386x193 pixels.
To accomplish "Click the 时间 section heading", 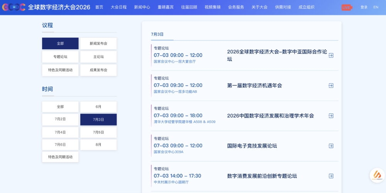I will 47,89.
